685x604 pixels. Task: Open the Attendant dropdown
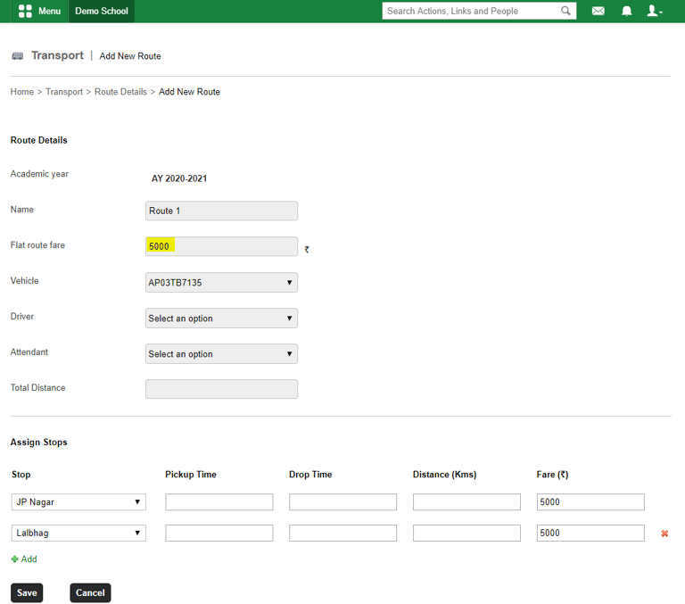click(221, 354)
